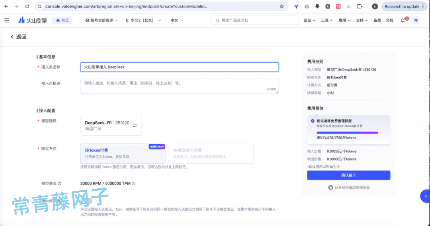The width and height of the screenshot is (430, 226).
Task: Click the free token quota progress bar
Action: coord(347,133)
